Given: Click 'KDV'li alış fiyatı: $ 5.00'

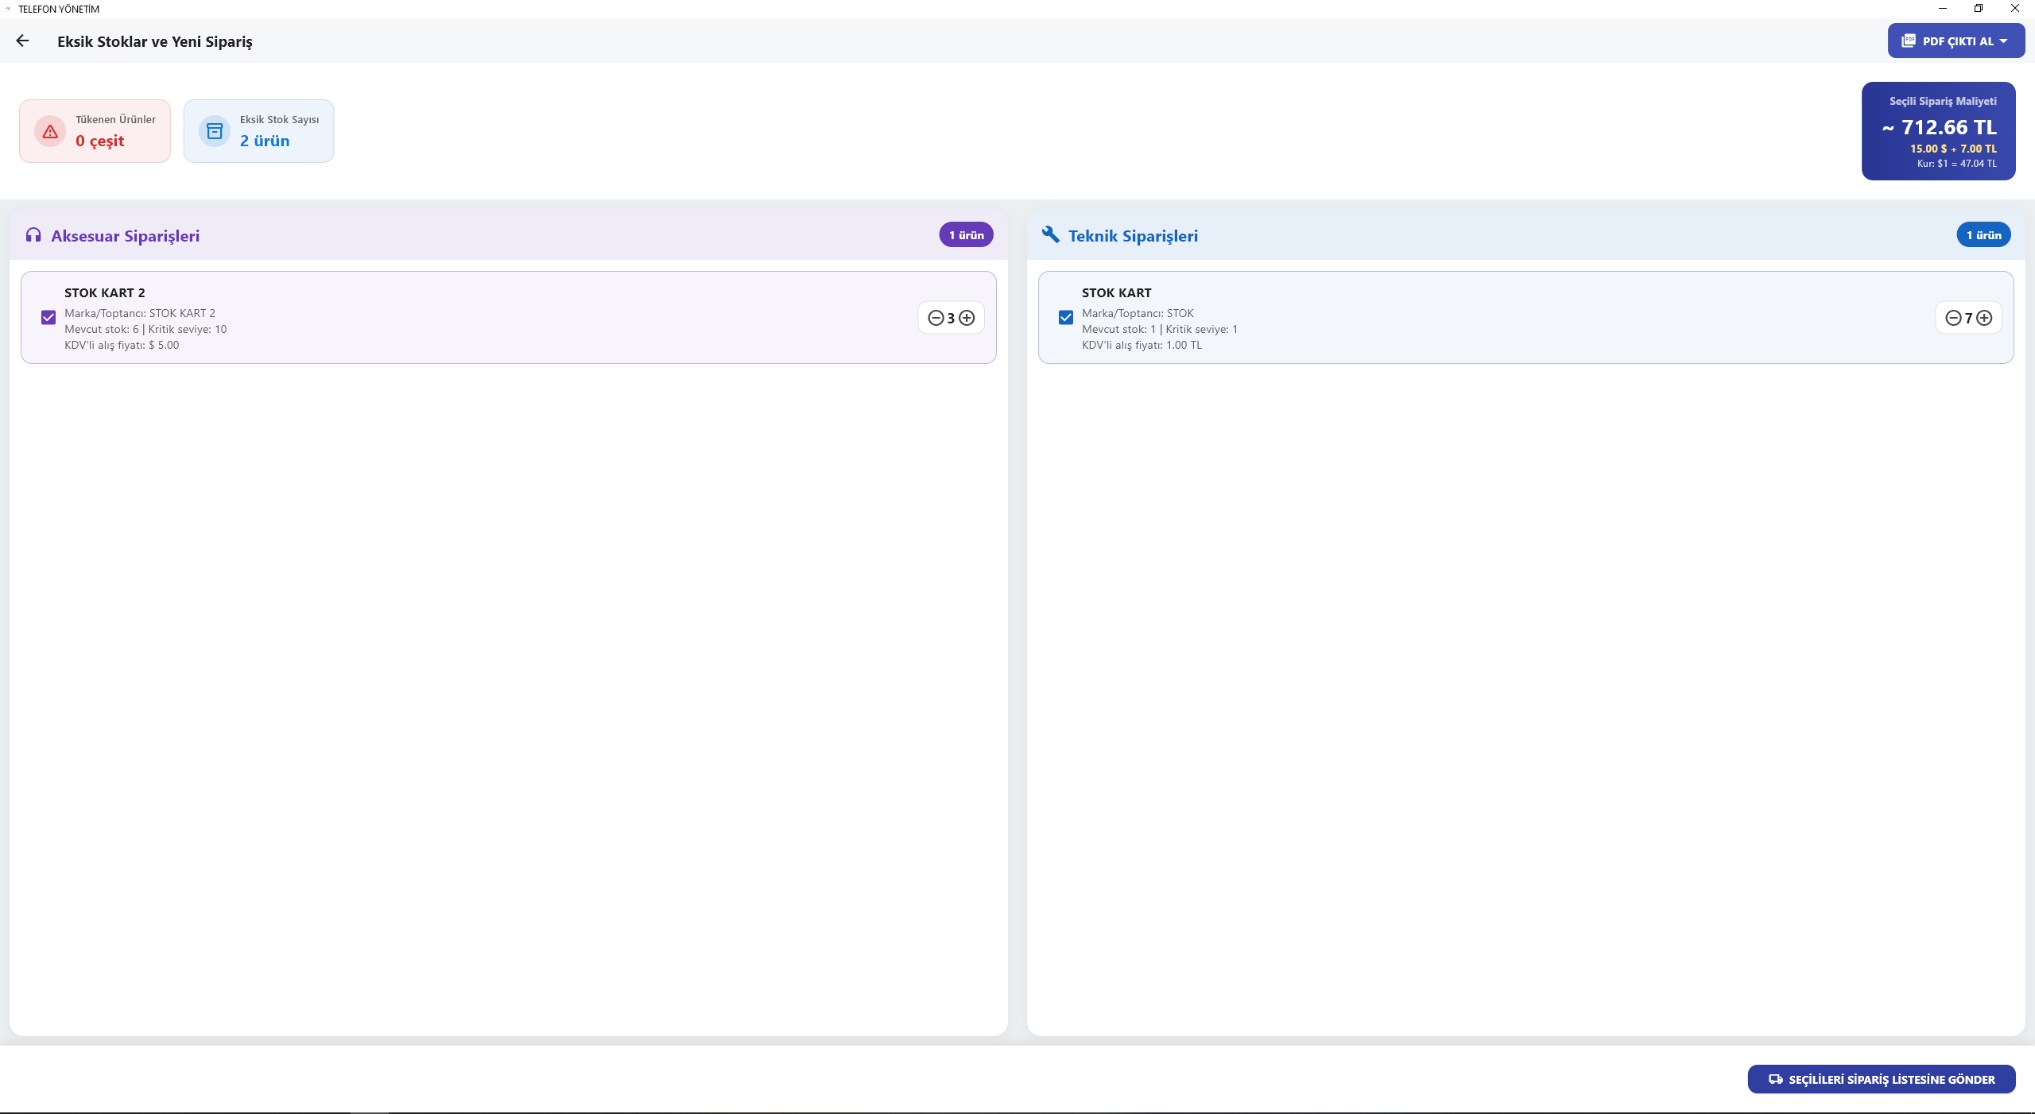Looking at the screenshot, I should click(x=122, y=345).
